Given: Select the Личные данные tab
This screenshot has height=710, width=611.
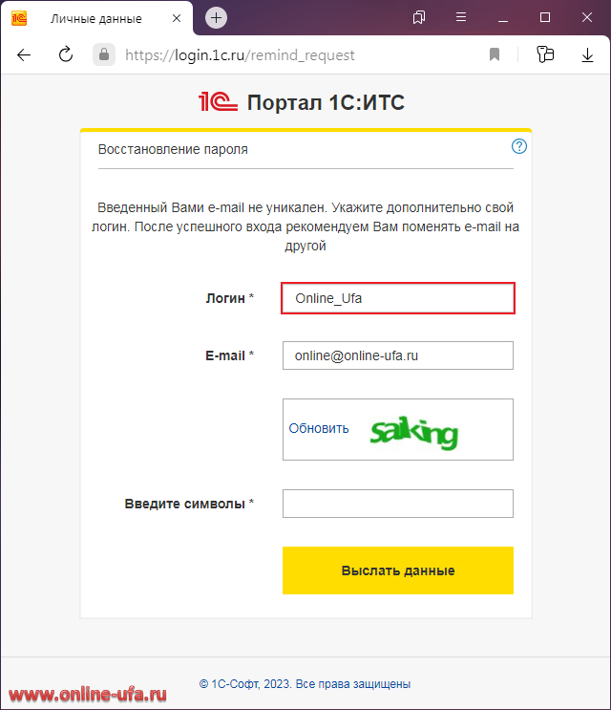Looking at the screenshot, I should [x=96, y=18].
